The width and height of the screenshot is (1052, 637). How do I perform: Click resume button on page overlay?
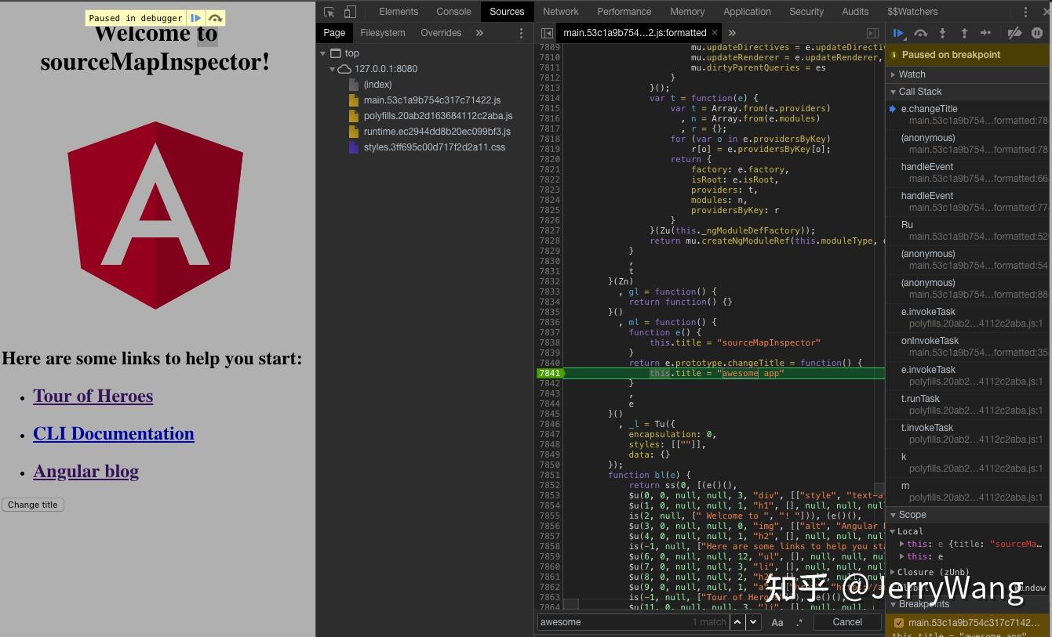click(196, 18)
